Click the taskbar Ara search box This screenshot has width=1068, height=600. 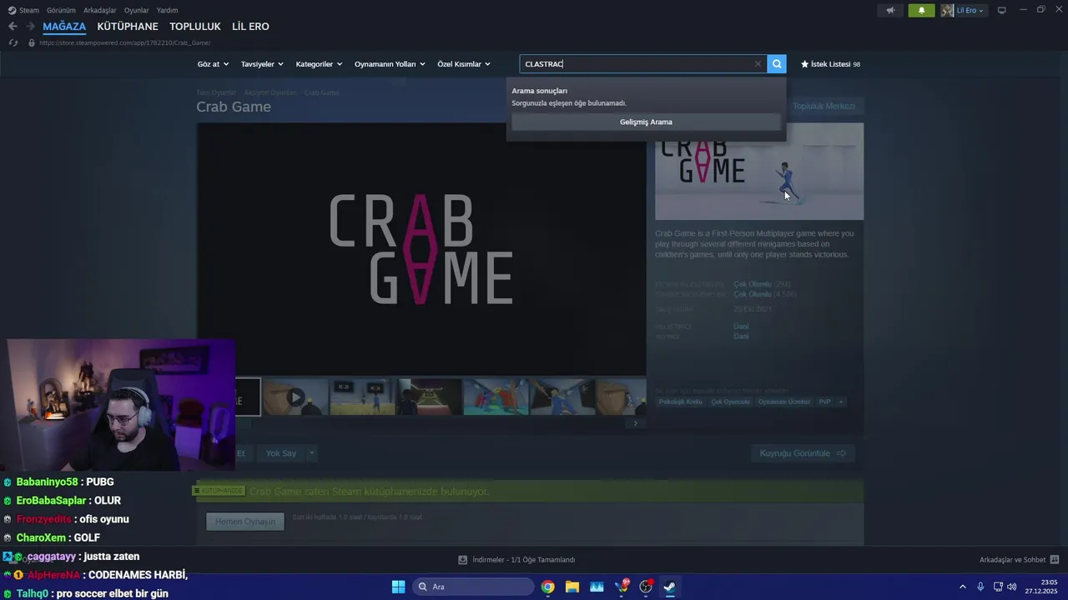(473, 587)
